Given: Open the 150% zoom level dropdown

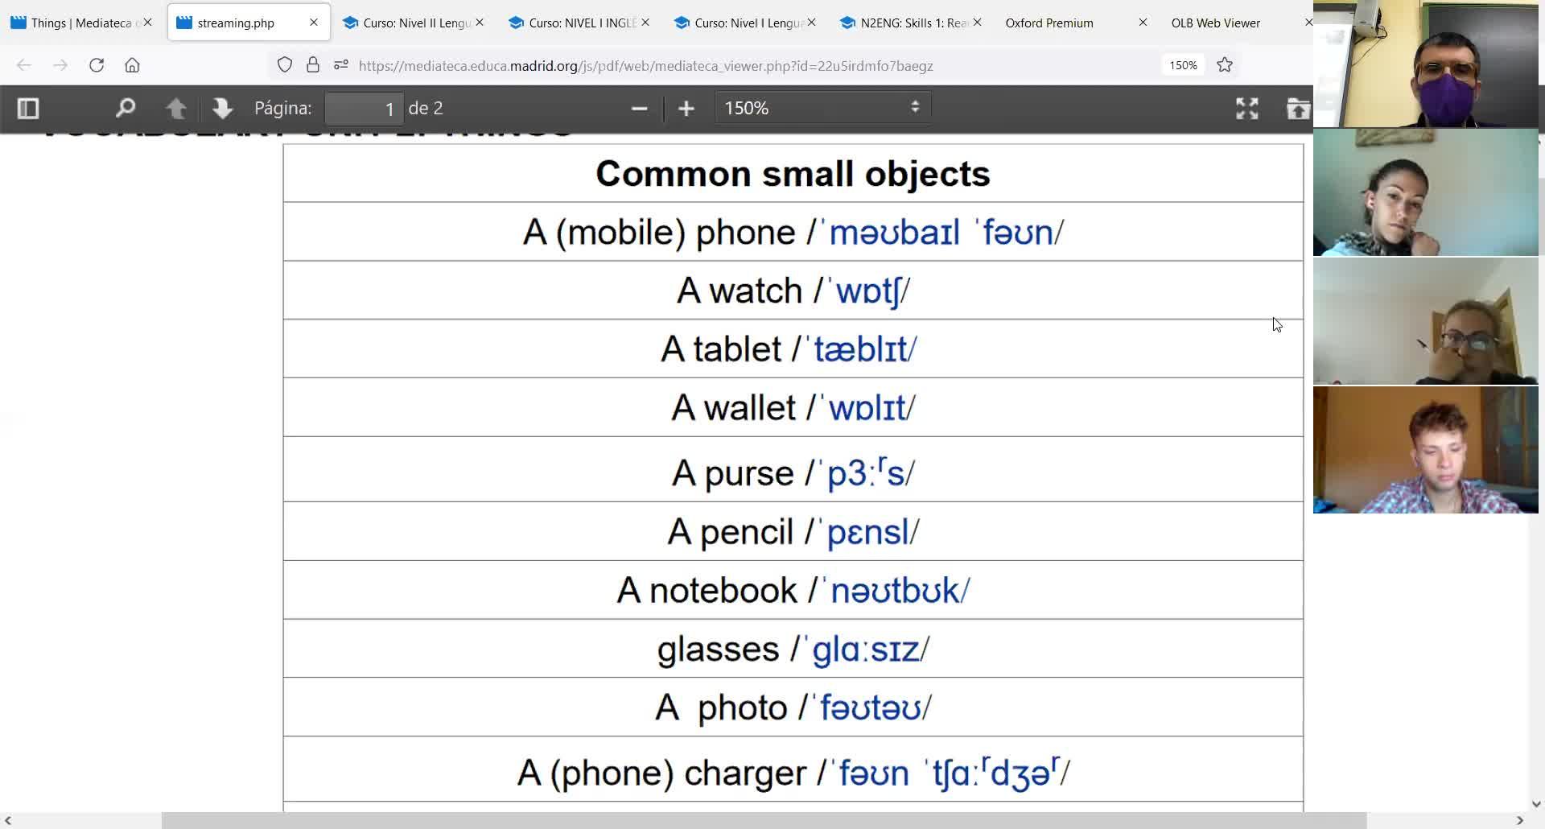Looking at the screenshot, I should coord(822,108).
